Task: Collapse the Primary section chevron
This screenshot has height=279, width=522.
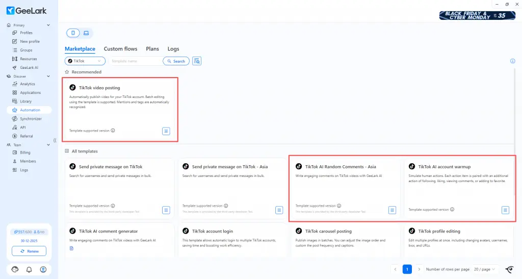Action: (48, 25)
